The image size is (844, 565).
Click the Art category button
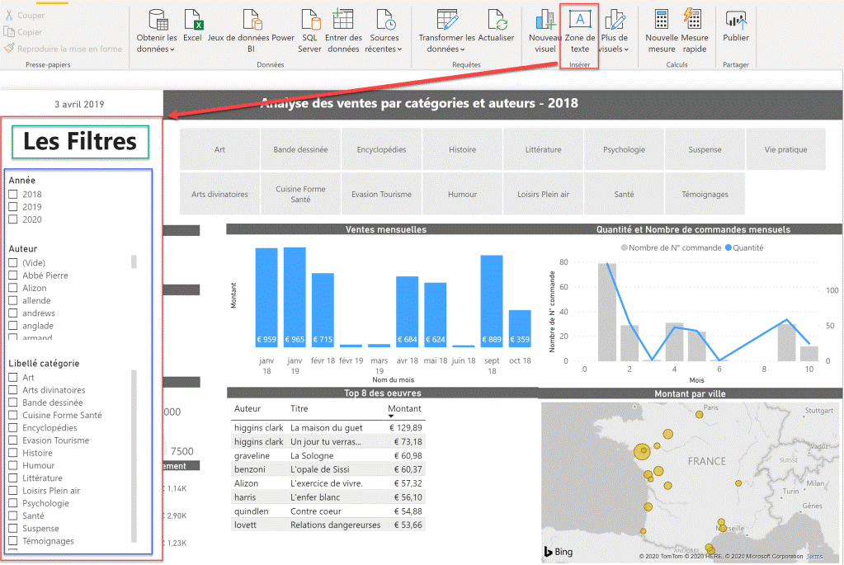(x=219, y=149)
